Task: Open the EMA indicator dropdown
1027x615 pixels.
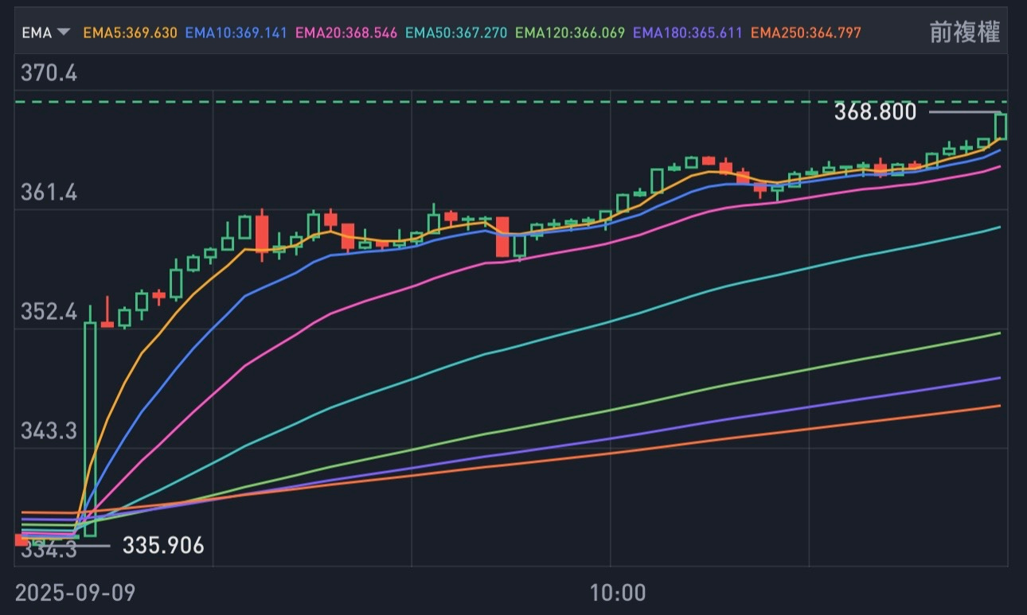Action: (45, 33)
